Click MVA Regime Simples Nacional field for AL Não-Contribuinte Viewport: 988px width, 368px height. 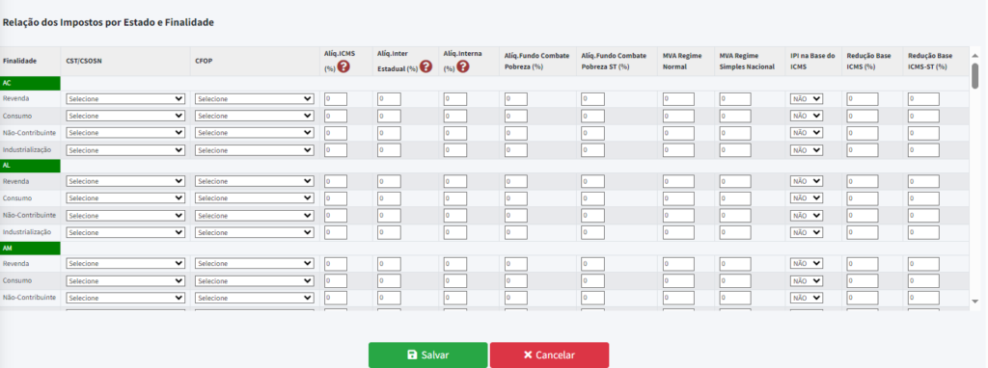coord(735,215)
